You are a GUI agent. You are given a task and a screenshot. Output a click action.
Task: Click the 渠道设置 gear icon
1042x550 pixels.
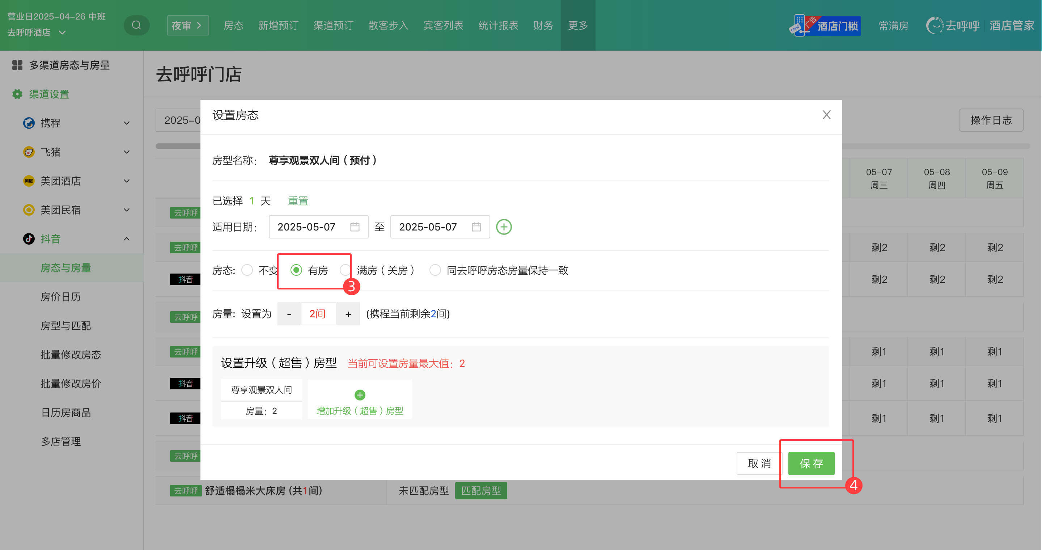[x=17, y=94]
